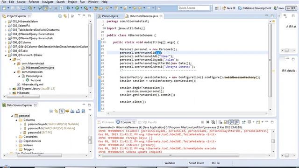Print using the toolbar printer icon
The width and height of the screenshot is (299, 168).
coord(23,8)
